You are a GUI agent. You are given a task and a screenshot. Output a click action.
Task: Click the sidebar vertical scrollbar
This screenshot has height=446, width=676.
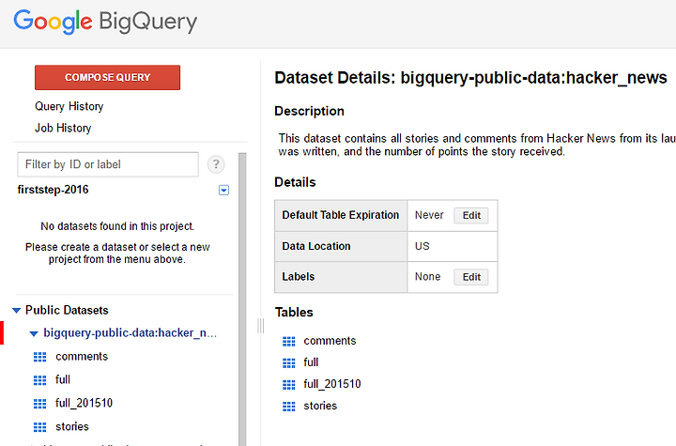click(242, 299)
